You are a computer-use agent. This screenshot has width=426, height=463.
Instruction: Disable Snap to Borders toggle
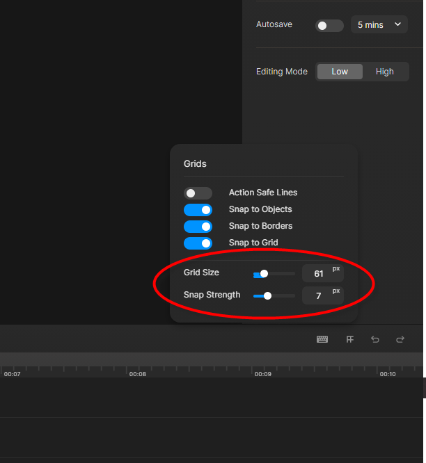click(x=198, y=227)
